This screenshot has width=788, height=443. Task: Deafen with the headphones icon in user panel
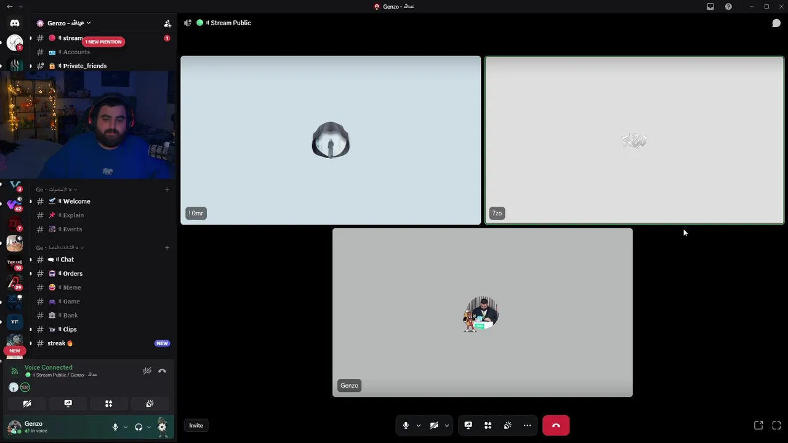[139, 427]
